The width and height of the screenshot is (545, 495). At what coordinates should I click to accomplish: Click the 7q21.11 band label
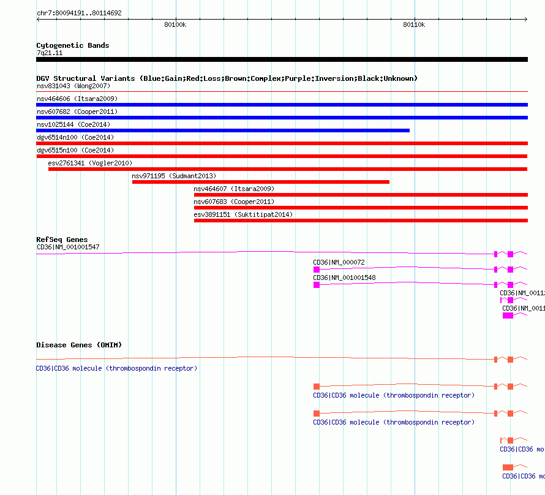coord(50,53)
